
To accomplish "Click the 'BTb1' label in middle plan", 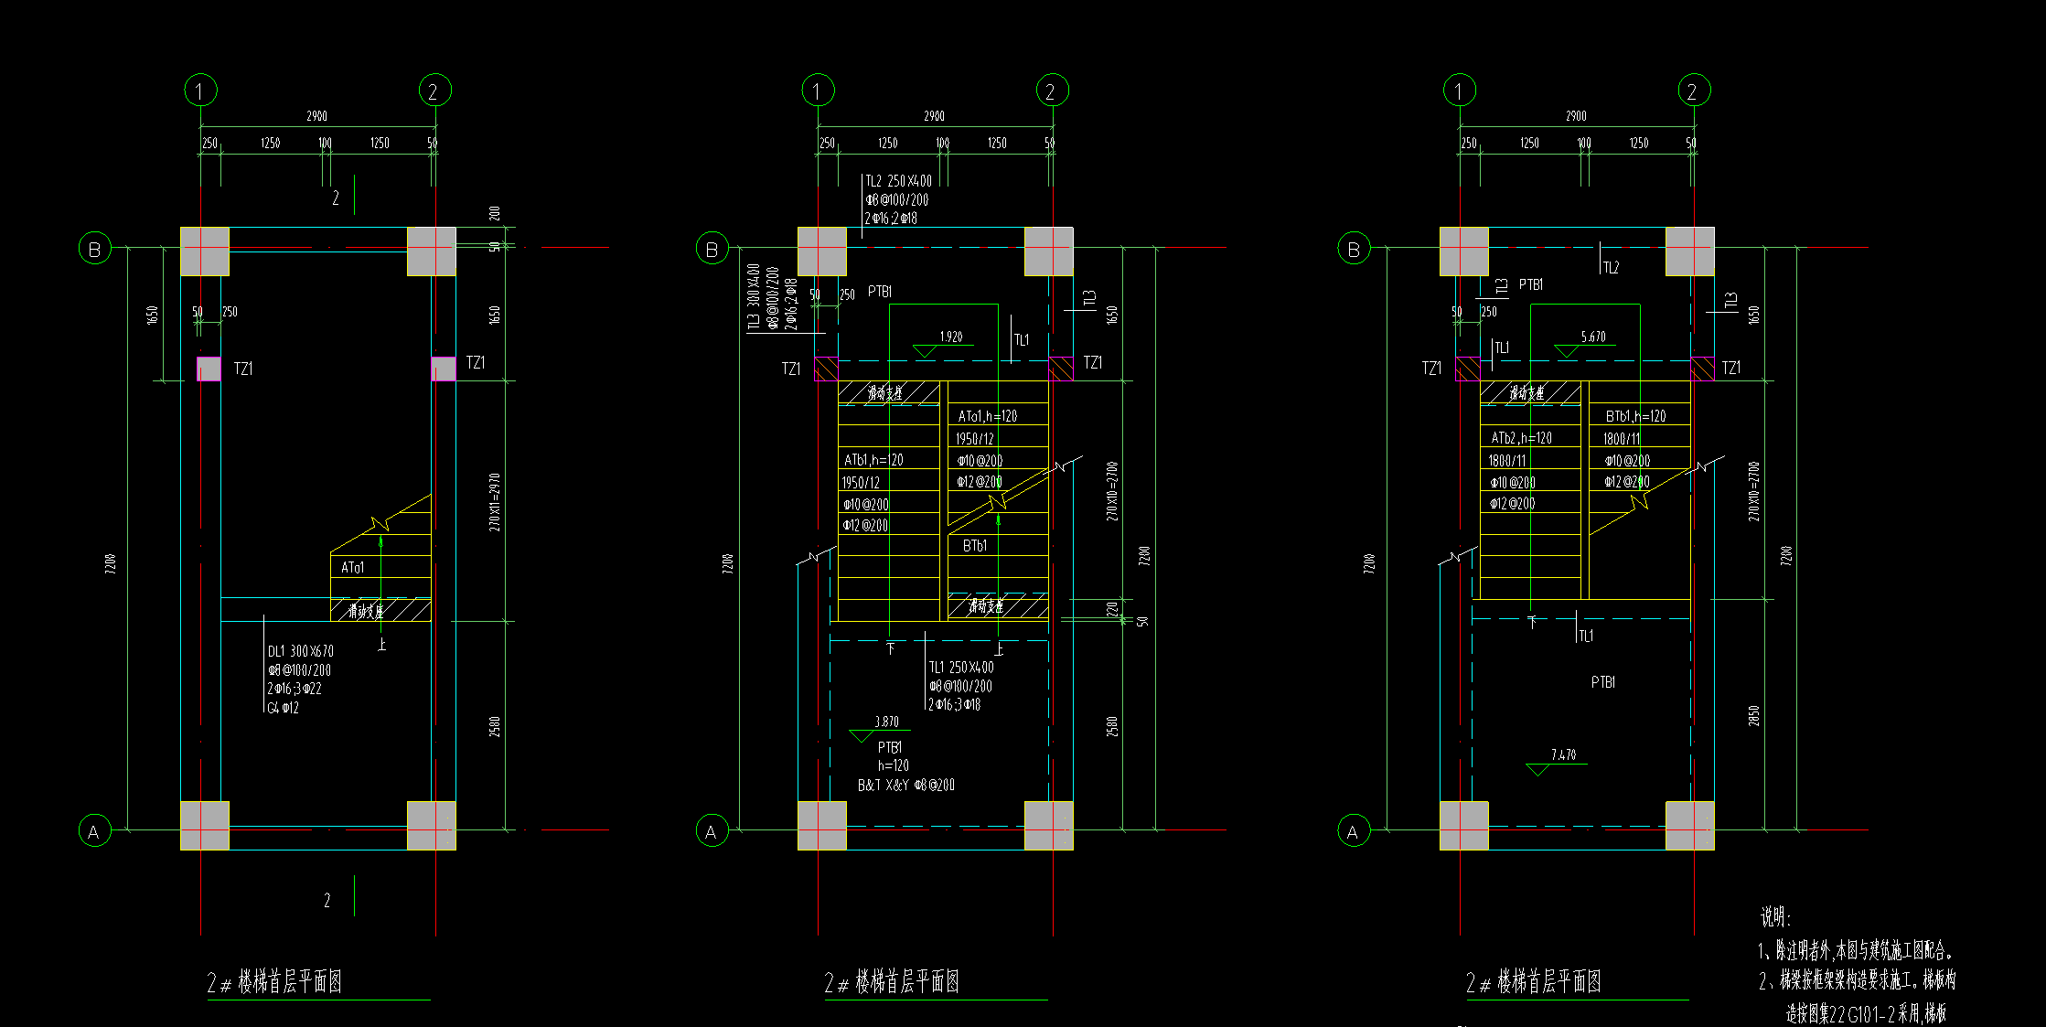I will [x=975, y=546].
